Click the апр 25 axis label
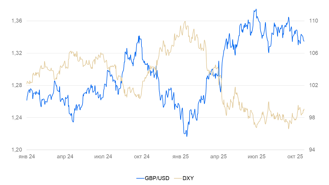 click(219, 157)
